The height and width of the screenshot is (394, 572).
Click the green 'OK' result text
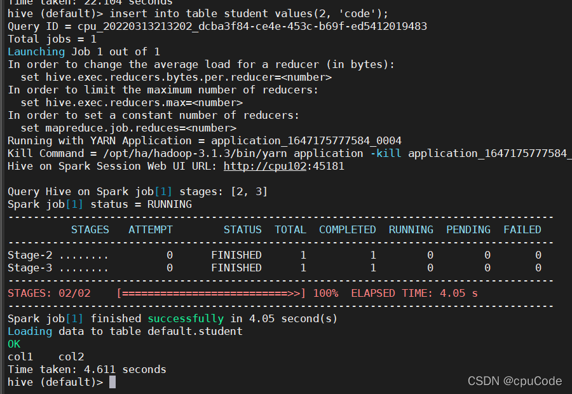(x=14, y=344)
